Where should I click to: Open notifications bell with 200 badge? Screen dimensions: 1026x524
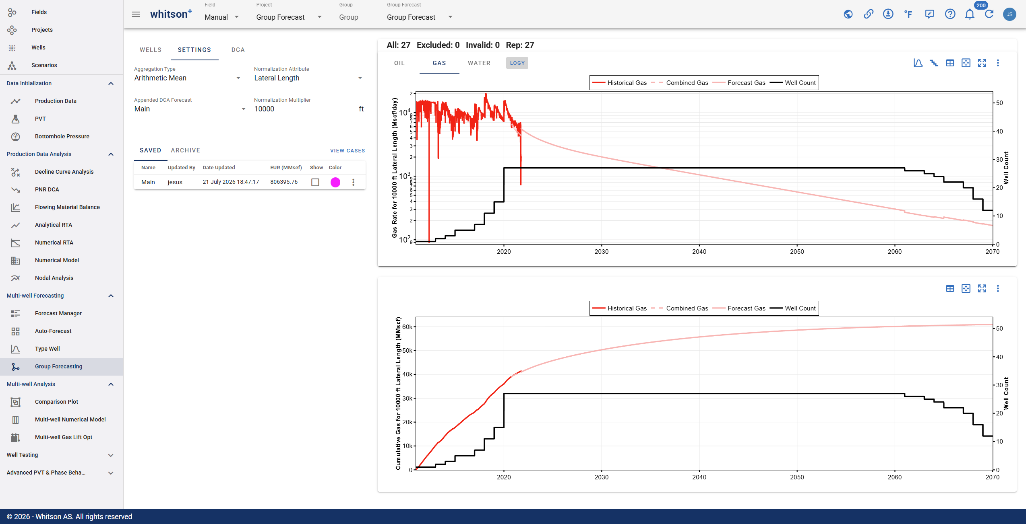970,14
